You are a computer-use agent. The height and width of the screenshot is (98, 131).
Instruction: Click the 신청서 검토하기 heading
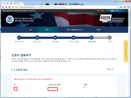point(21,55)
